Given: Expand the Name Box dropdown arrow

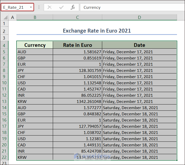Looking at the screenshot, I should (x=31, y=7).
